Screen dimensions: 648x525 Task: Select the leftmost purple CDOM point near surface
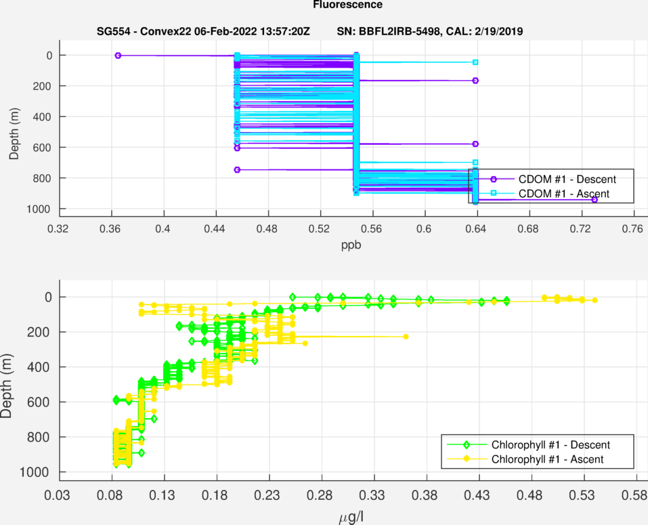tap(118, 56)
